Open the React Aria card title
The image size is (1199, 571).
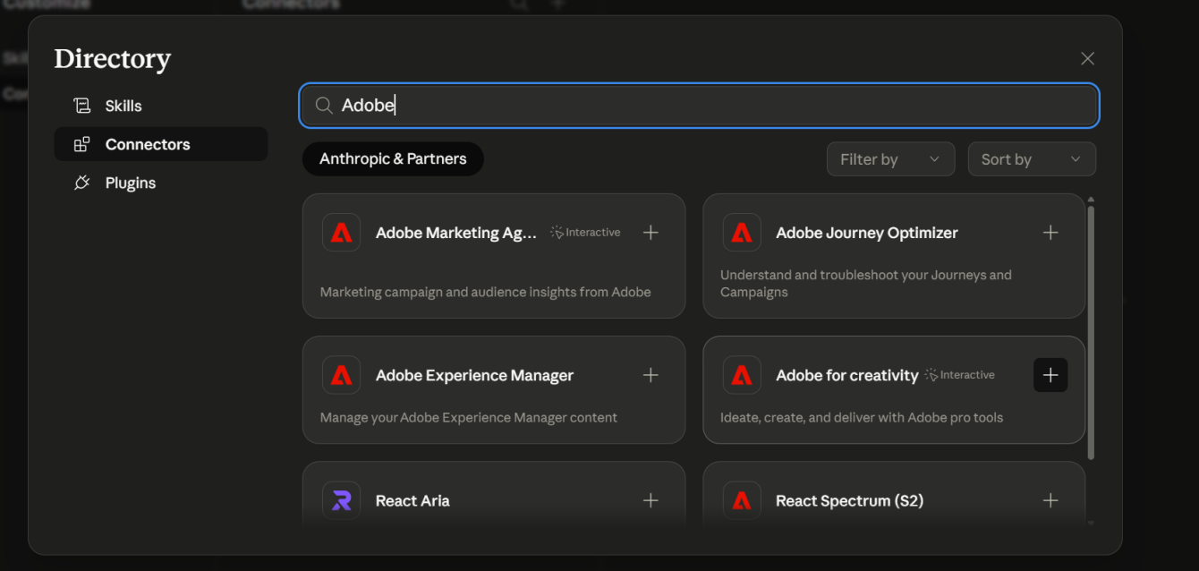point(412,500)
